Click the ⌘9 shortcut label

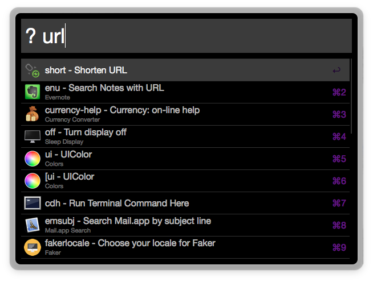point(339,247)
